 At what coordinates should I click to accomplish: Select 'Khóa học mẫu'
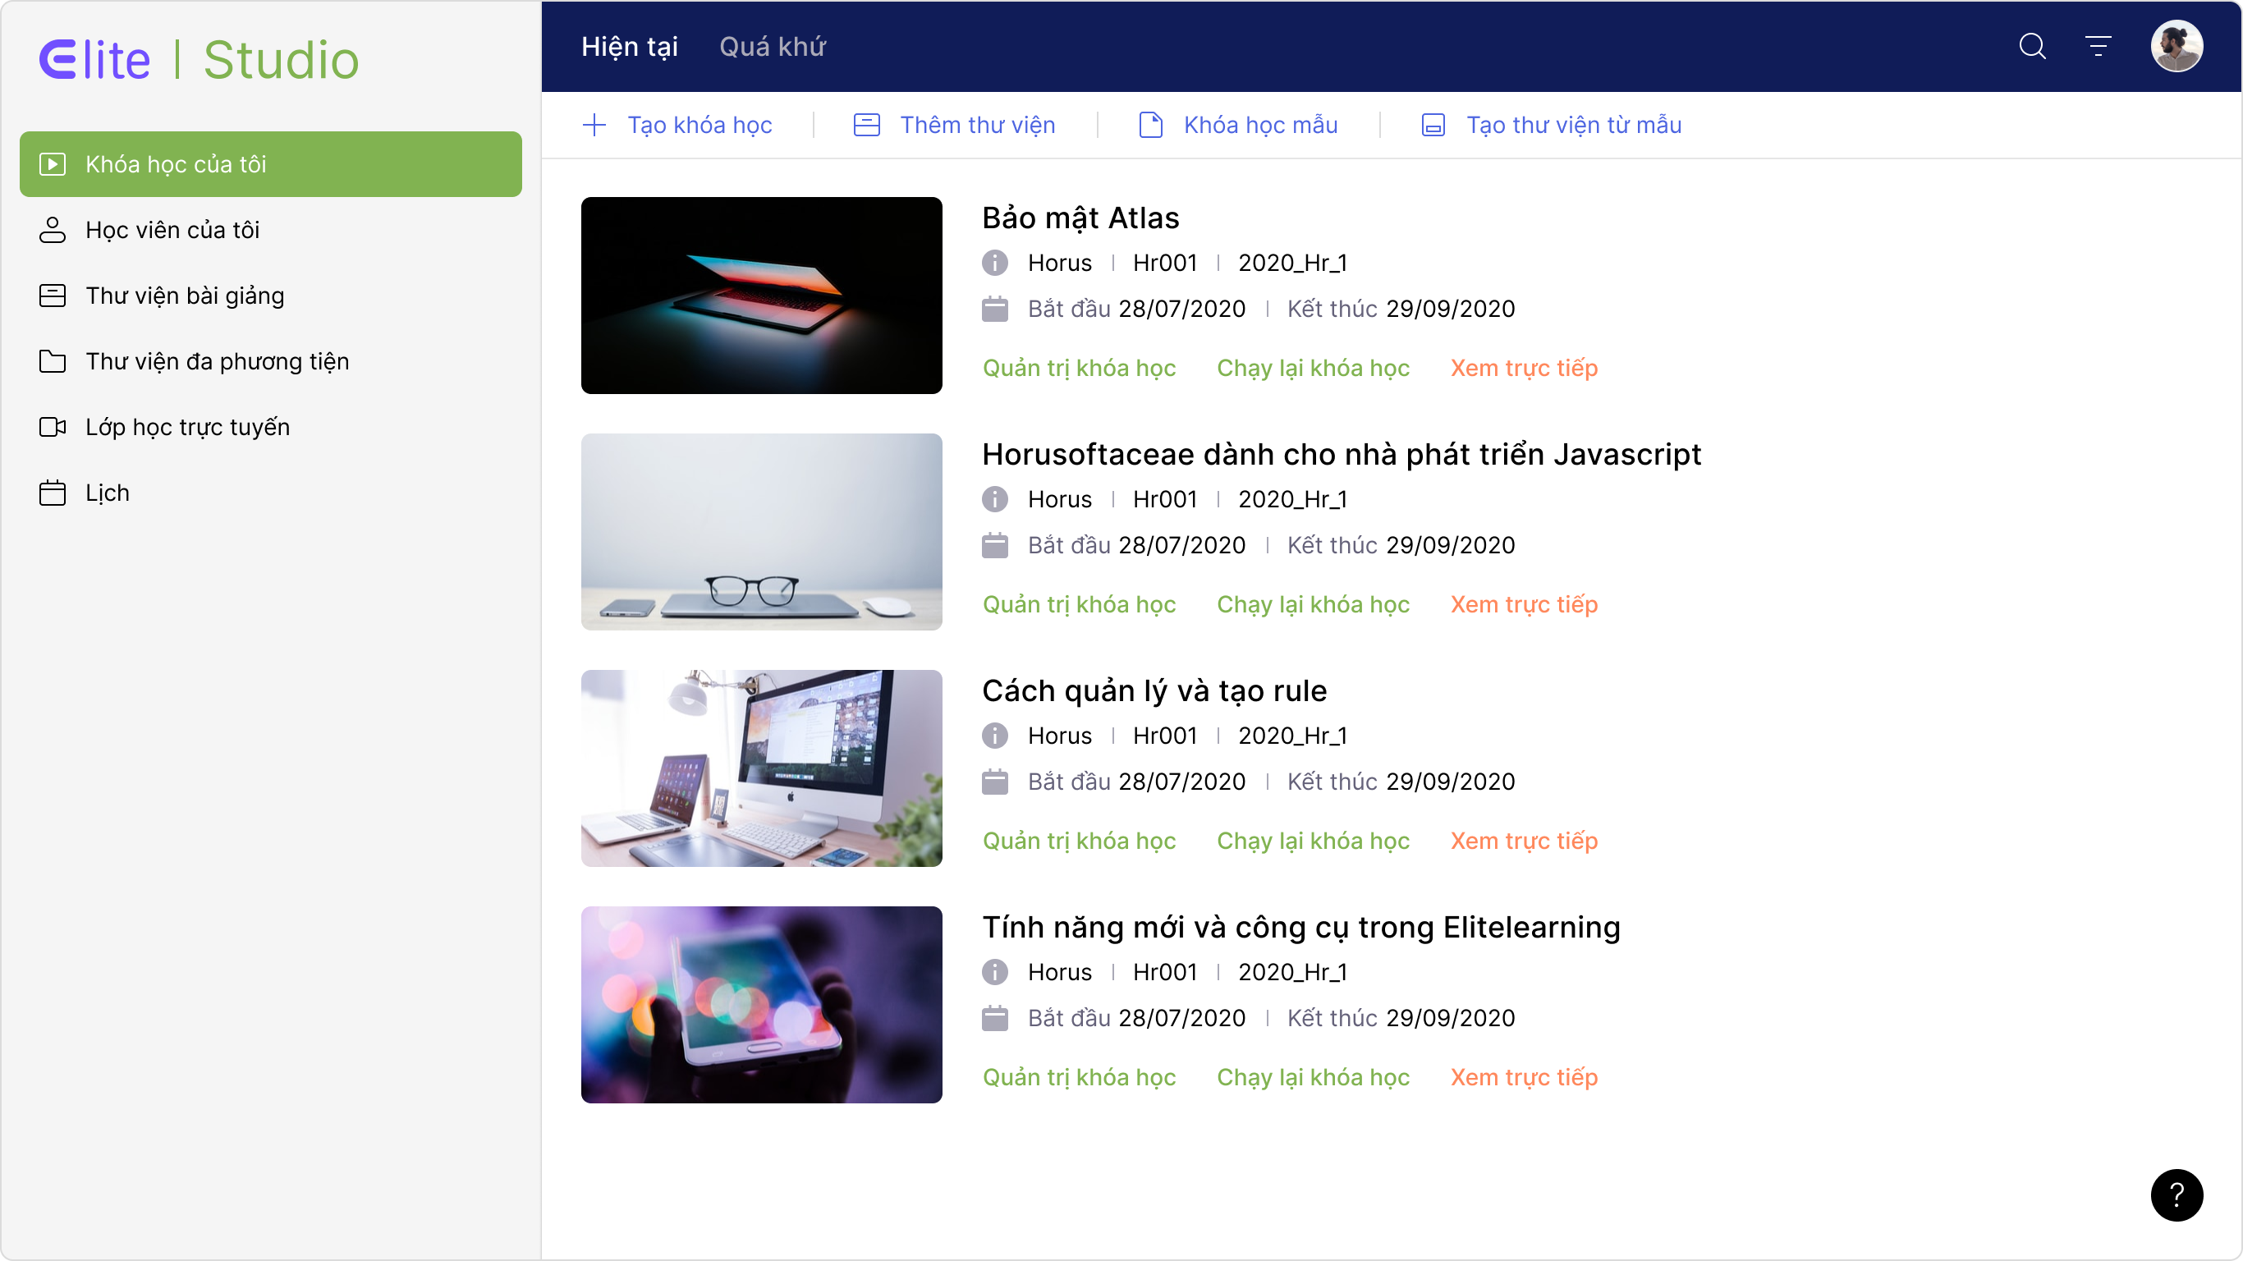1237,125
